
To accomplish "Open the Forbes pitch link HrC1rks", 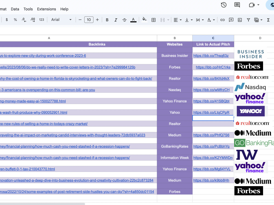I will [213, 67].
